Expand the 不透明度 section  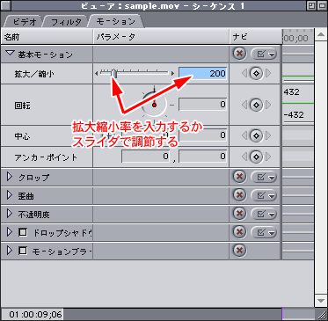click(10, 214)
